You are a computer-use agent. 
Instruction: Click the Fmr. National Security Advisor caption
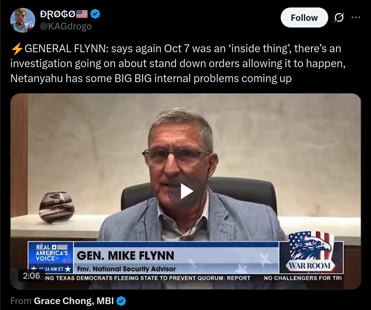tap(126, 269)
